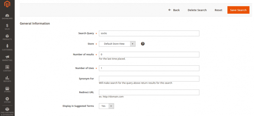The image size is (254, 116).
Task: Click the Synonym For input field
Action: click(x=149, y=79)
